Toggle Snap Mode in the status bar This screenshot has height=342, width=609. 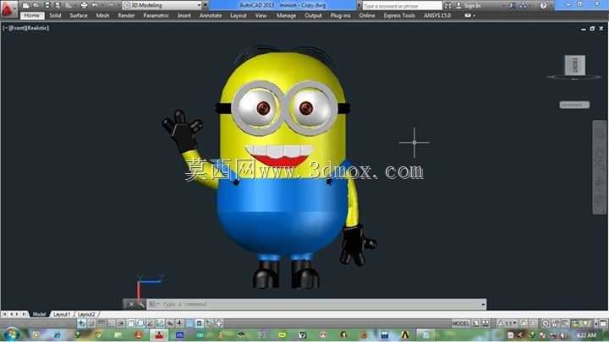click(91, 323)
